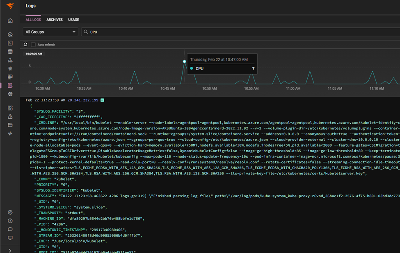The image size is (400, 253).
Task: Click the "_MACHINE_ID" log field line
Action: [x=89, y=219]
